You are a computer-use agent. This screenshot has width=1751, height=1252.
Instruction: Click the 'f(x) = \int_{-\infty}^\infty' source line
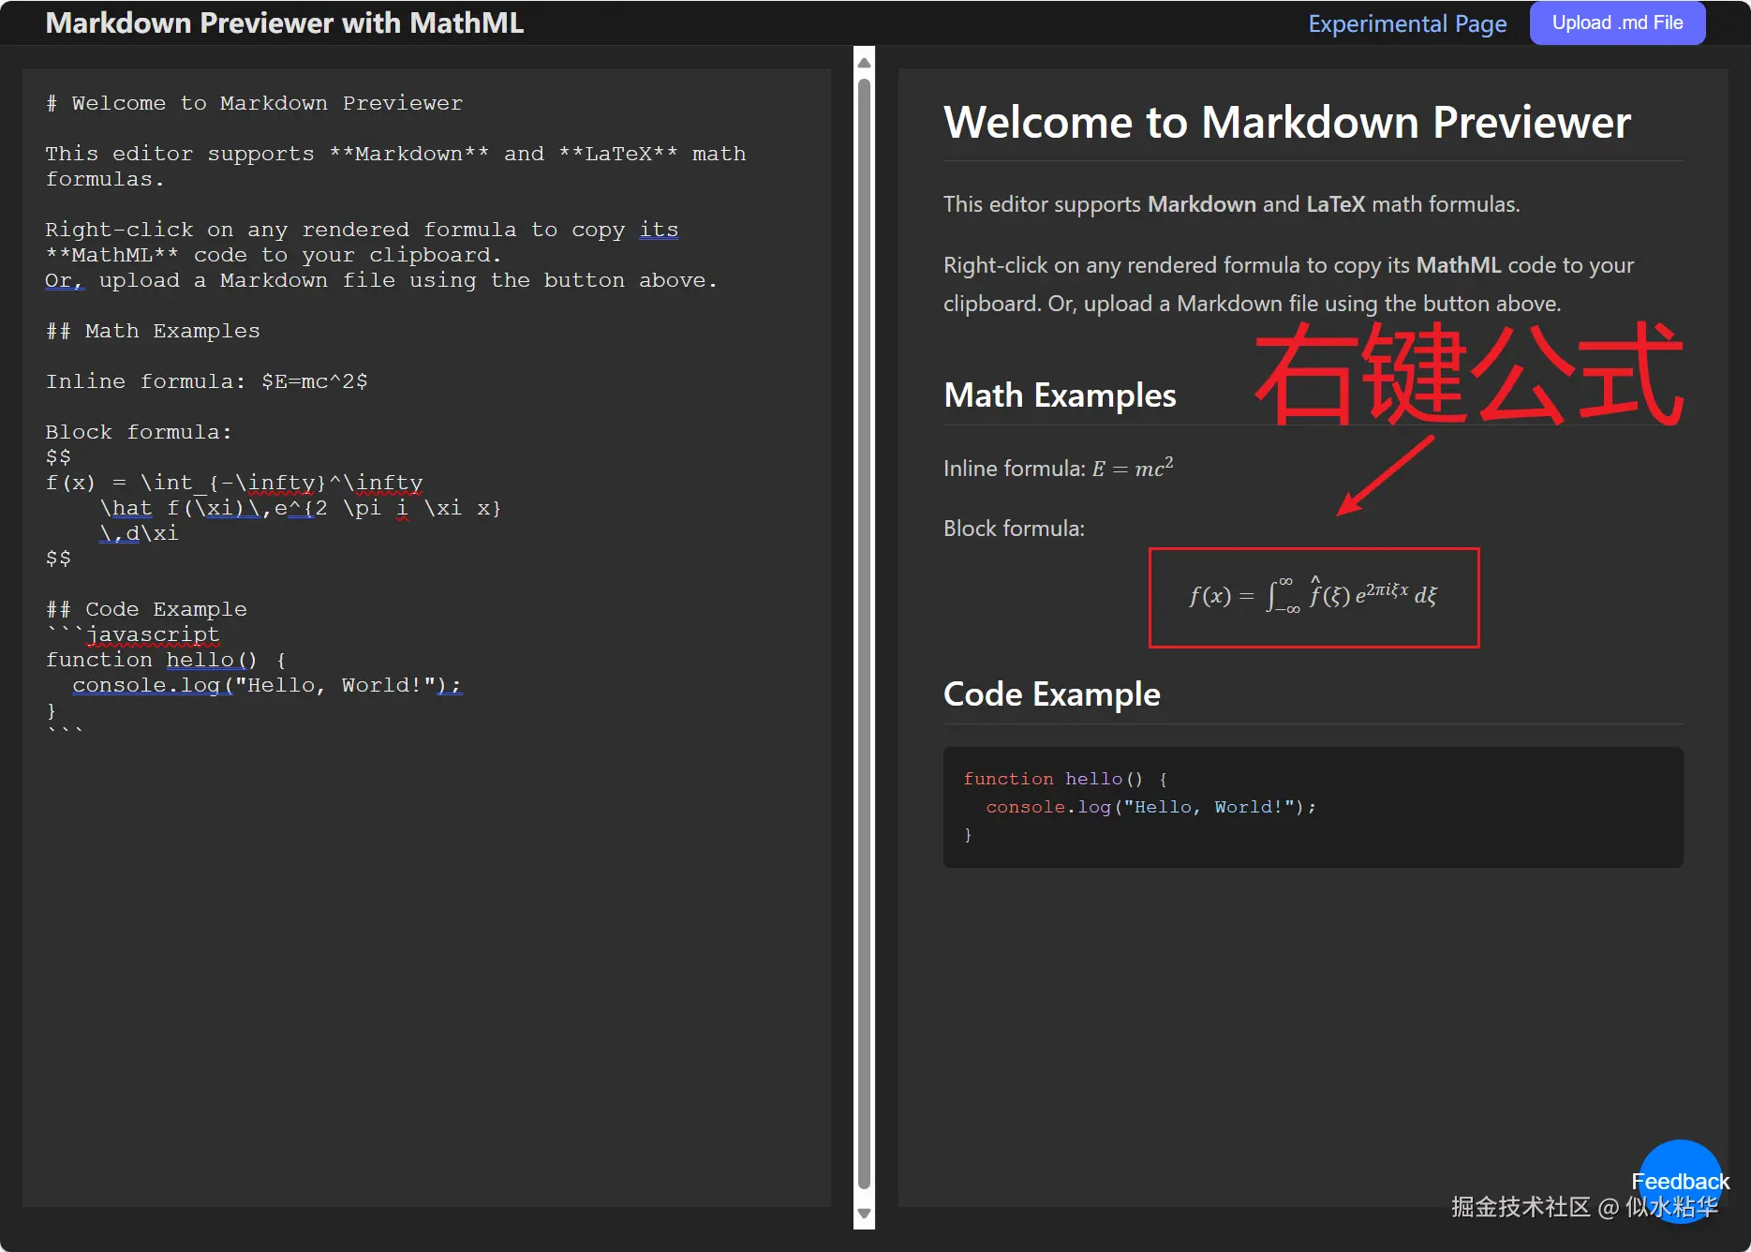click(234, 483)
